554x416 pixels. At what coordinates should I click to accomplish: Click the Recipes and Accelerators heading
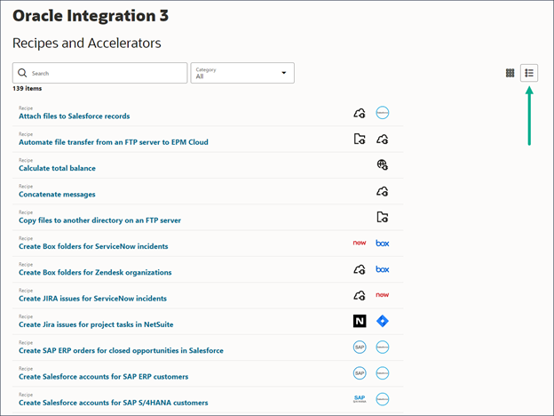(87, 44)
